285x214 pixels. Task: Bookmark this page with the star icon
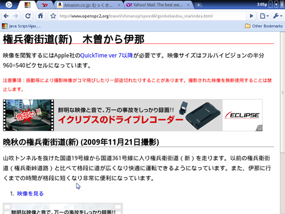tap(53, 16)
